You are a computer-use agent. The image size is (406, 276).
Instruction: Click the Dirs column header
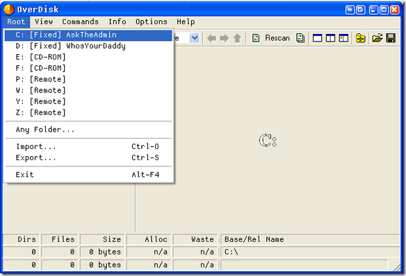22,239
